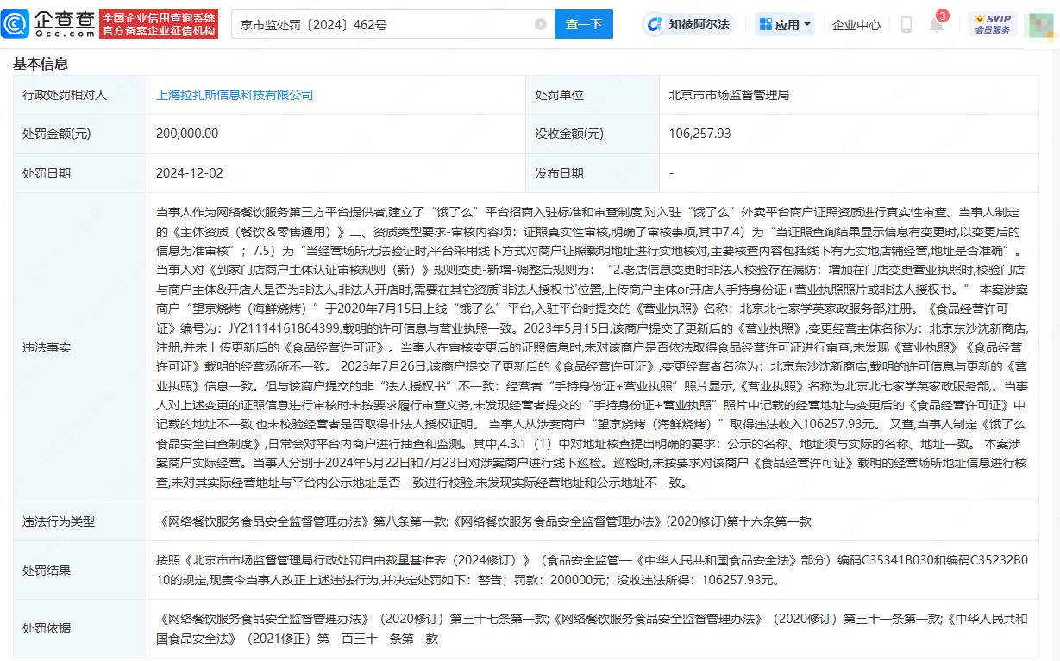Open SVIP 会员服务 page
The width and height of the screenshot is (1060, 661).
click(x=992, y=24)
